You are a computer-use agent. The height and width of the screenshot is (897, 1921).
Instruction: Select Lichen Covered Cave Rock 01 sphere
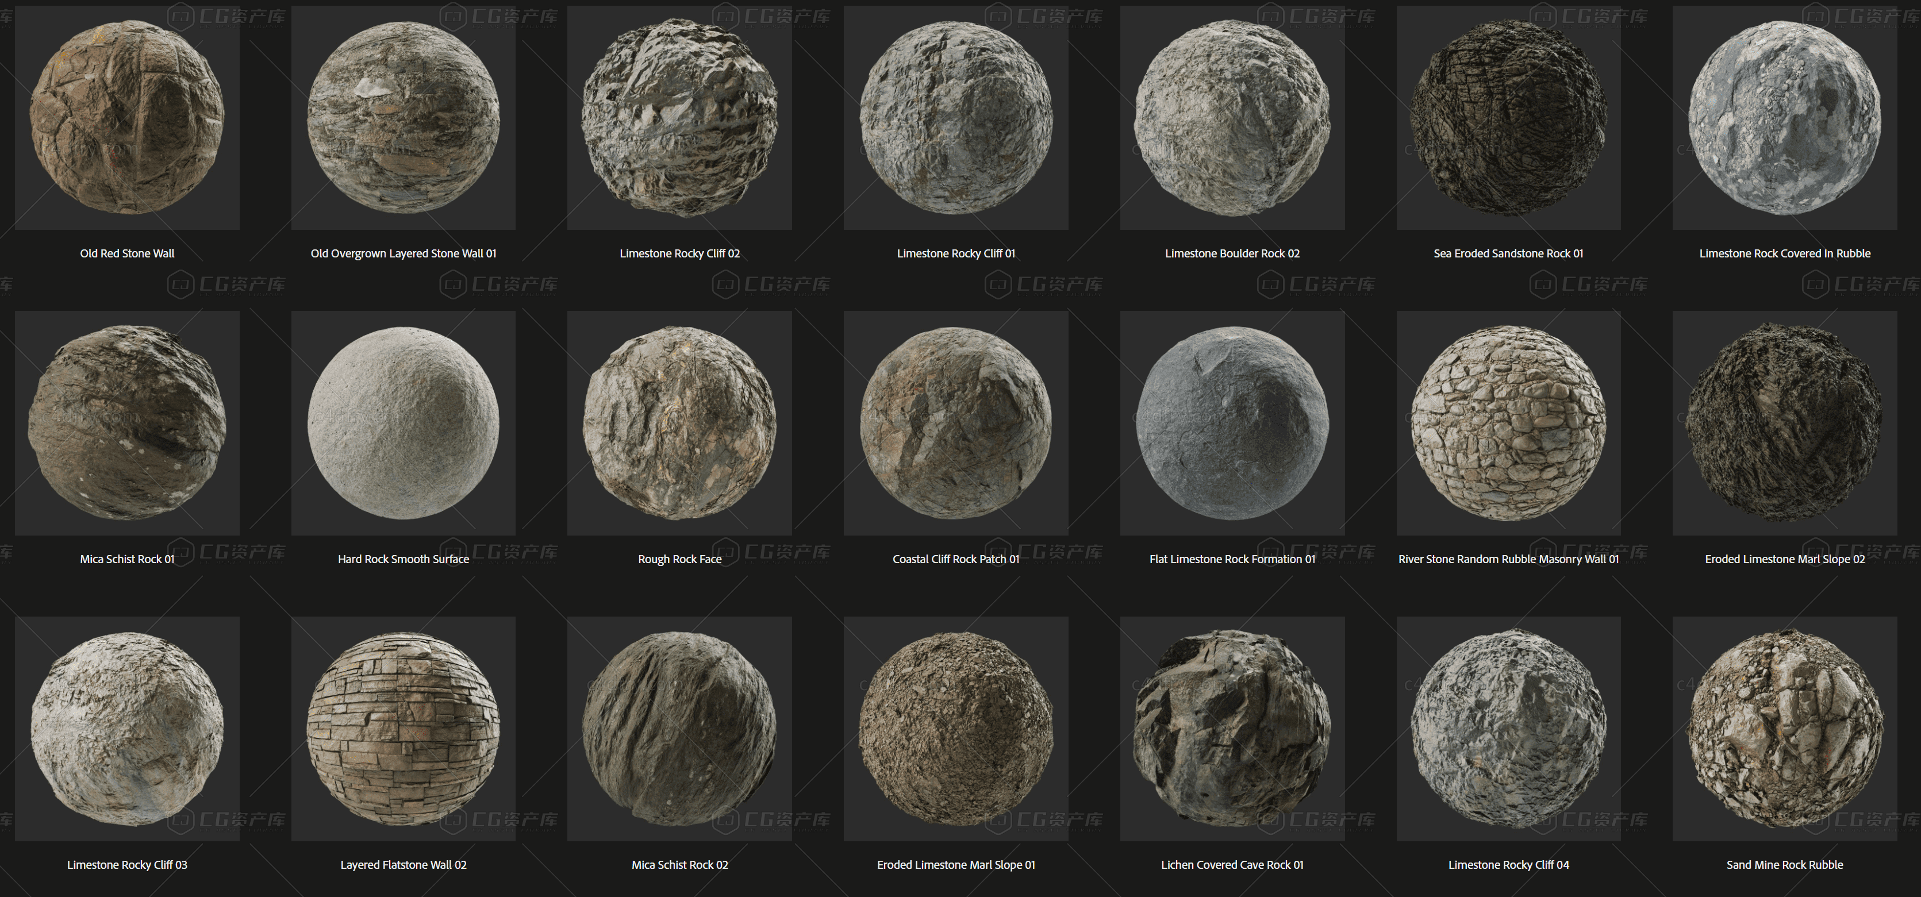click(x=1232, y=729)
